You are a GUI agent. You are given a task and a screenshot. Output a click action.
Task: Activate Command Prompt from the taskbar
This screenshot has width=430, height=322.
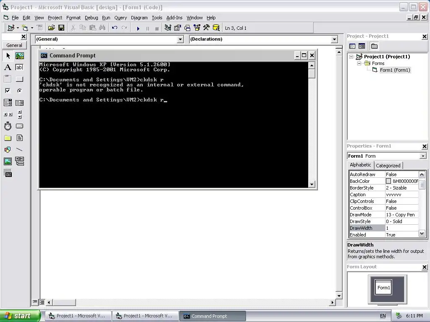[212, 316]
